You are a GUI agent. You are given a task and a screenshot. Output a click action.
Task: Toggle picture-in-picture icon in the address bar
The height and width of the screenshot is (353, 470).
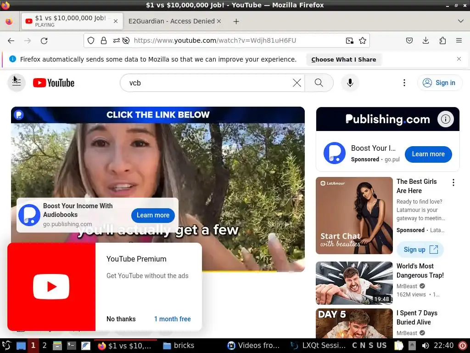349,40
